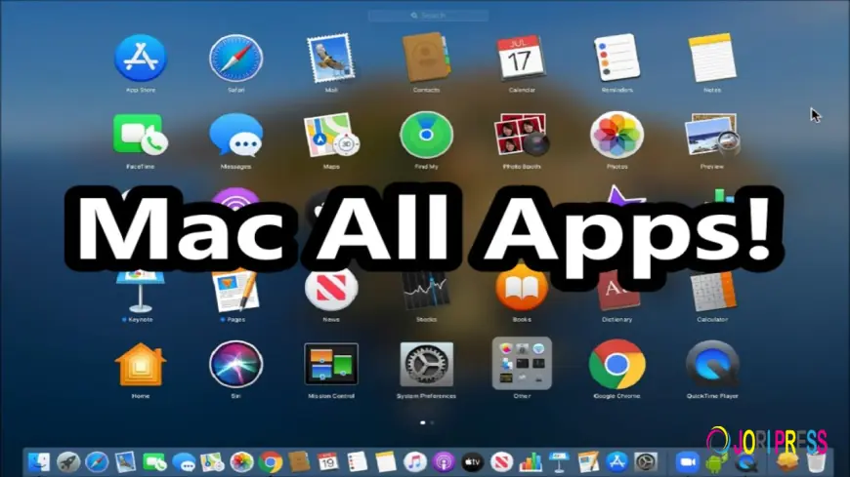The height and width of the screenshot is (477, 850).
Task: Open Messages from the Dock
Action: 184,462
